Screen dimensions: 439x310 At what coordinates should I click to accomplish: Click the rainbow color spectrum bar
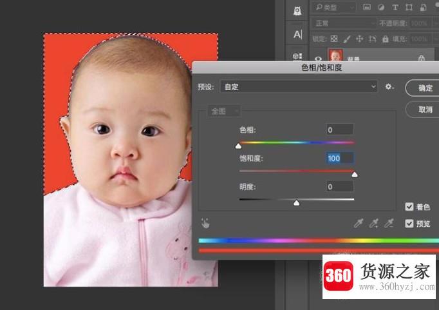click(319, 240)
